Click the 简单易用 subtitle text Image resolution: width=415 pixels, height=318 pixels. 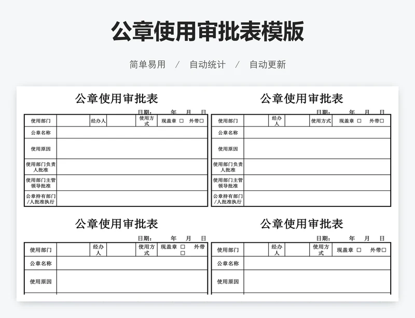(x=147, y=64)
